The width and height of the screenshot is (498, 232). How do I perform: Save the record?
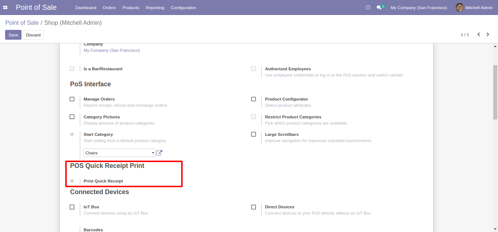point(13,35)
